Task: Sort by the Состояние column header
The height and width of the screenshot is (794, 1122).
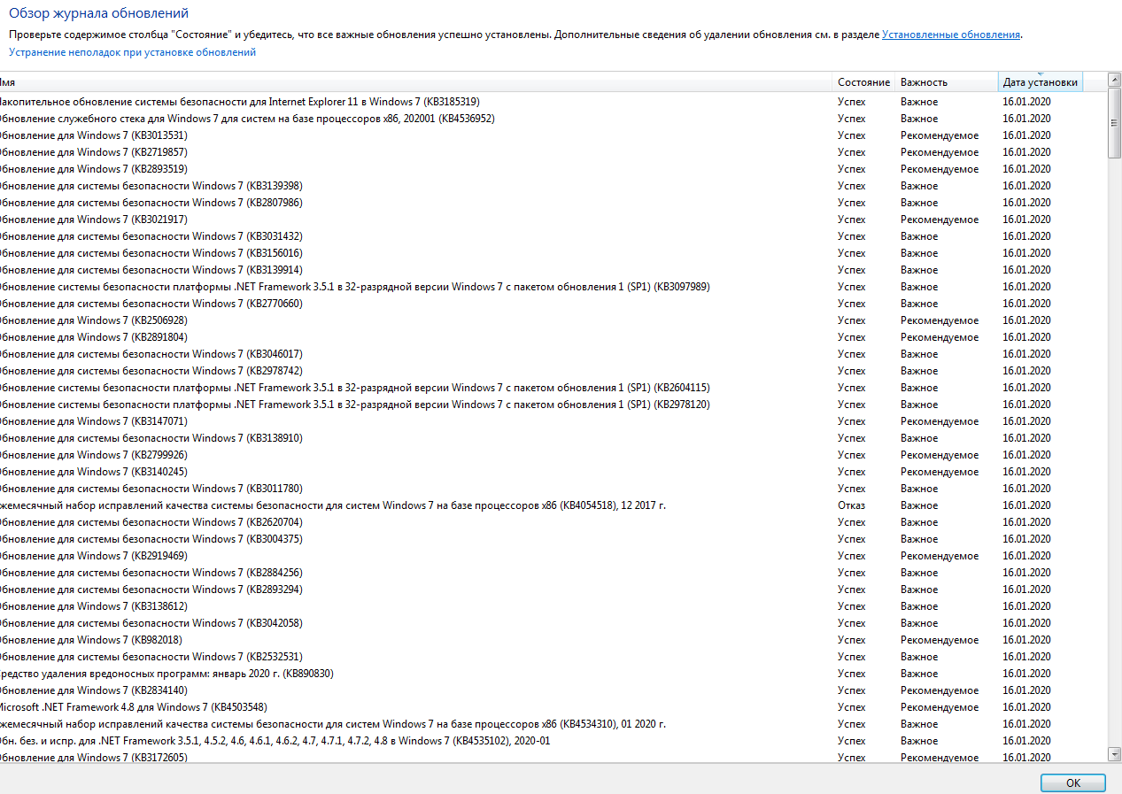Action: (864, 81)
